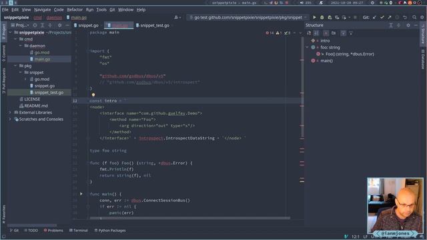Click the daemon breadcrumb in navigation bar

[x=54, y=17]
